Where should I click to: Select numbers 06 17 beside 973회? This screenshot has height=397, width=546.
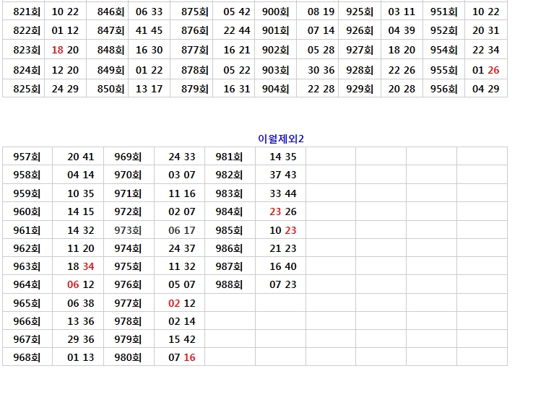(182, 230)
